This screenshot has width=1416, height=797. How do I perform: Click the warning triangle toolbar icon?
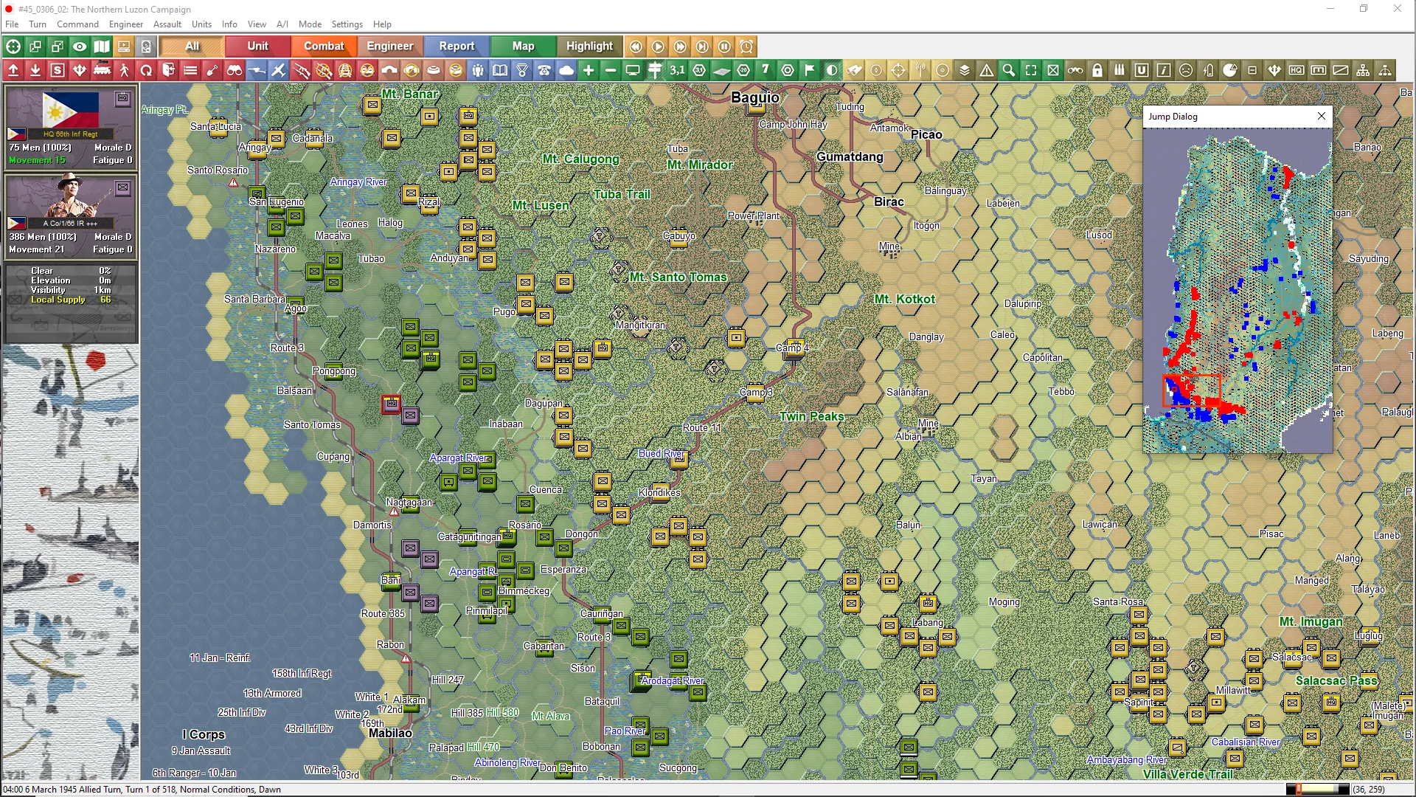coord(987,71)
